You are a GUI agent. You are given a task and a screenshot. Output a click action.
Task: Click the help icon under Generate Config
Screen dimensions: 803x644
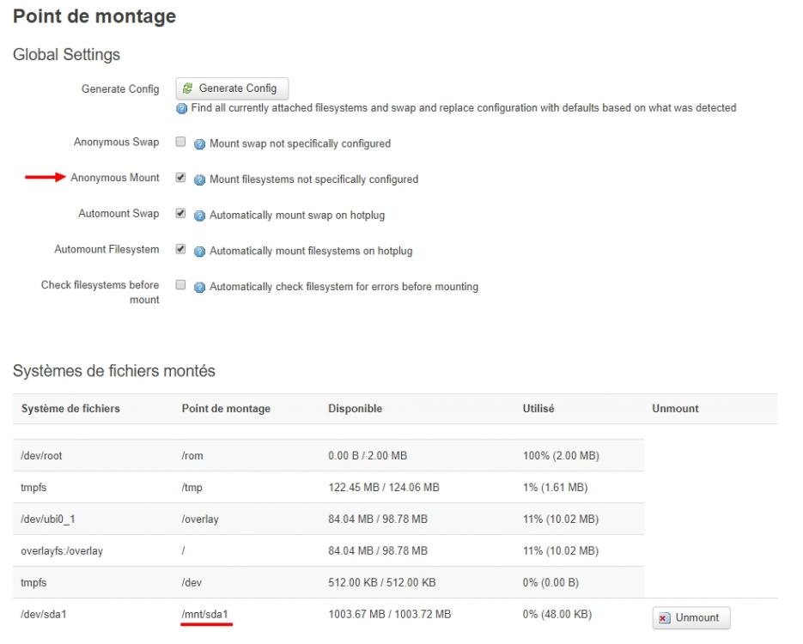(181, 108)
